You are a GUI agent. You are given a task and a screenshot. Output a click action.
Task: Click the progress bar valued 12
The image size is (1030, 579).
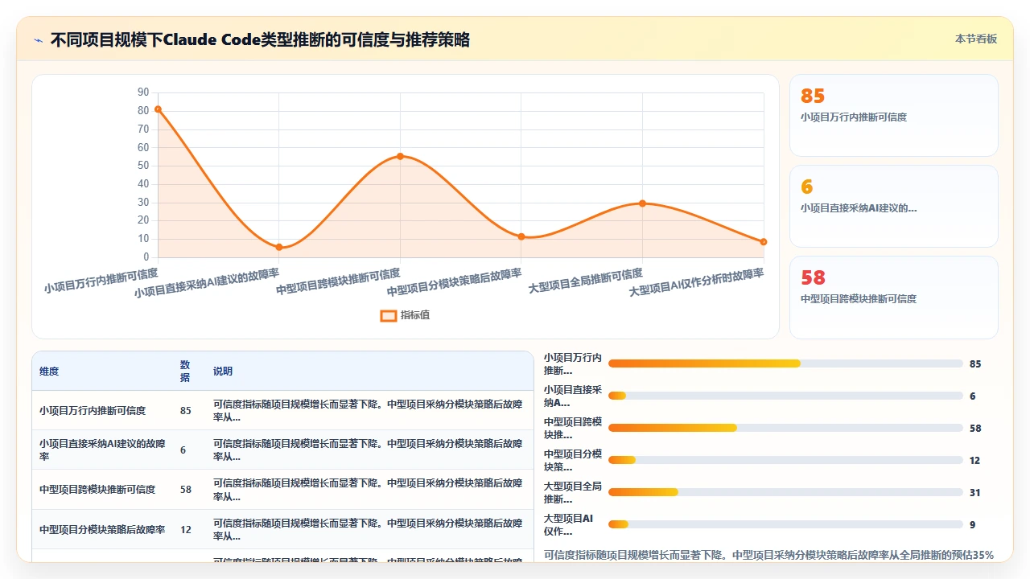click(785, 460)
